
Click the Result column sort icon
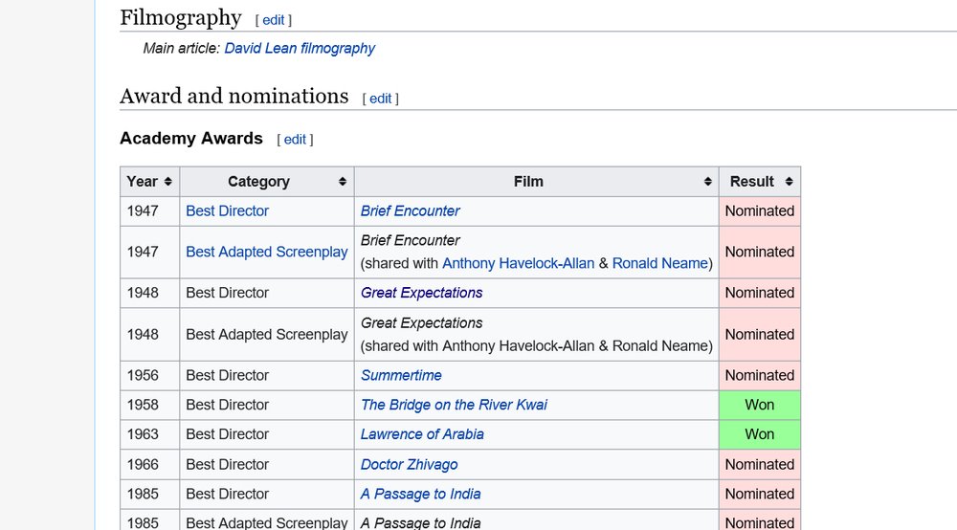click(789, 182)
